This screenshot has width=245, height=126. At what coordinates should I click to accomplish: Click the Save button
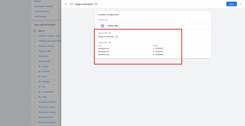pyautogui.click(x=232, y=4)
